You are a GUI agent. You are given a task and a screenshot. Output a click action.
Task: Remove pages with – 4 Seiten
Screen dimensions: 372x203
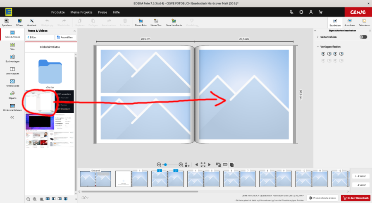tap(360, 185)
